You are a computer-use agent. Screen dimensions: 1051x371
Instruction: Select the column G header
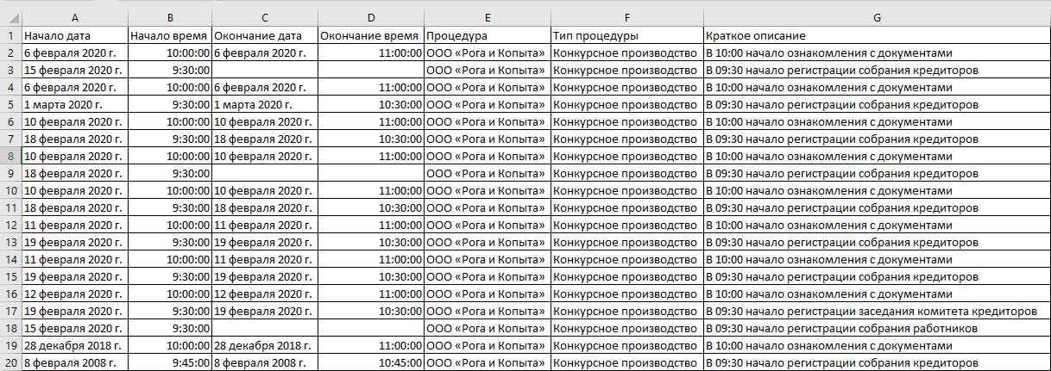tap(877, 18)
